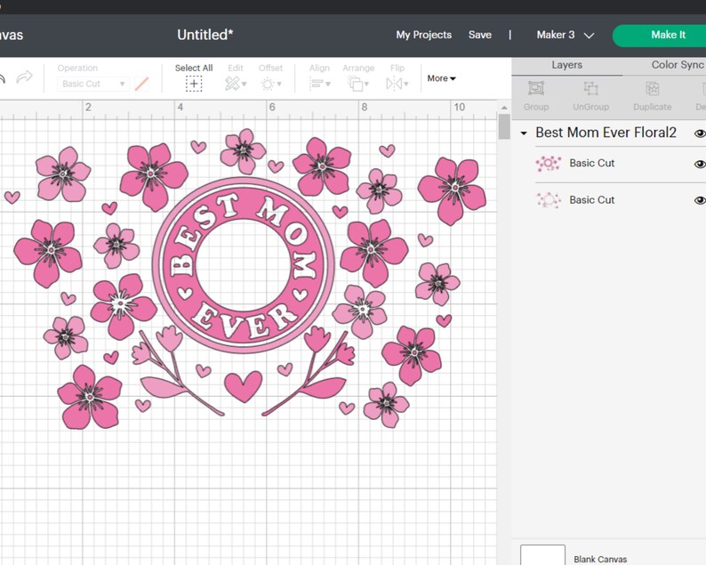Viewport: 706px width, 565px height.
Task: Open the Maker 3 machine dropdown
Action: [566, 35]
